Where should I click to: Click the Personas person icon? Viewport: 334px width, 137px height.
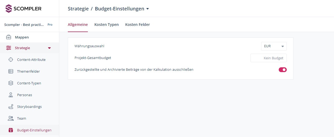pos(11,95)
